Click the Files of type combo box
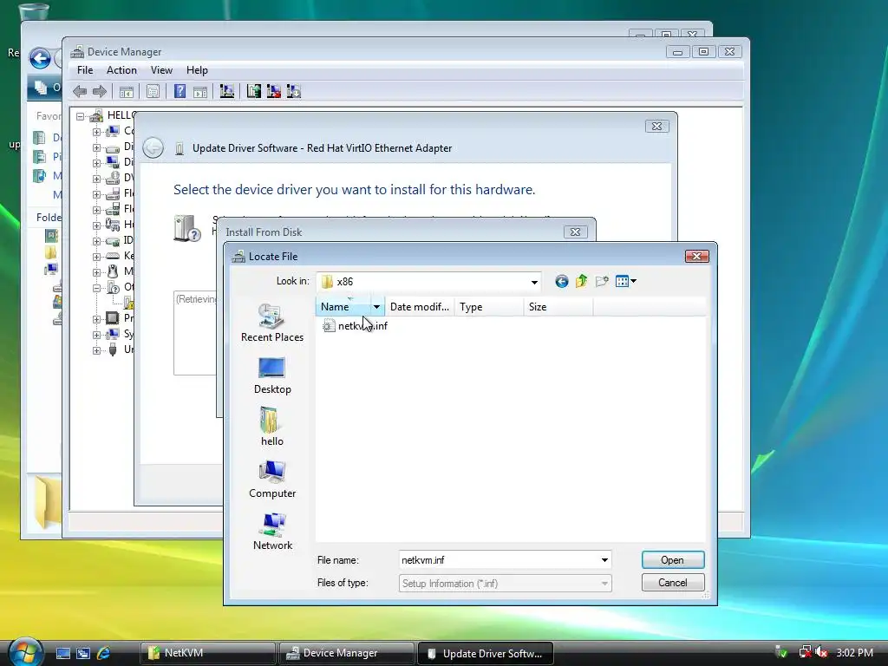 [506, 584]
